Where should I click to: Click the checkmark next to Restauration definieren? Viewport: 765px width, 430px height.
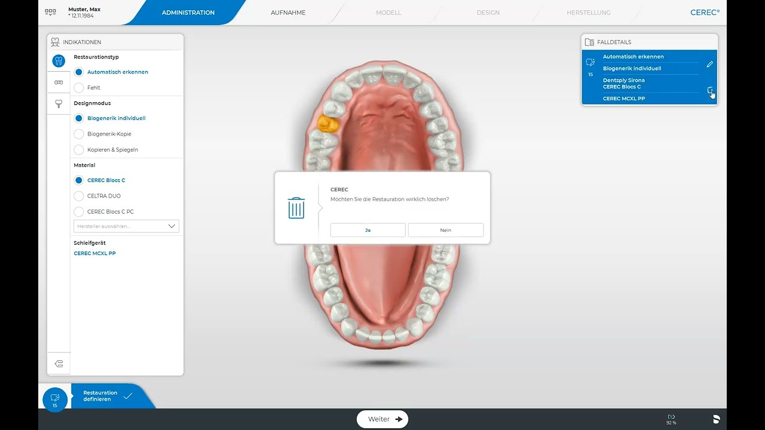pyautogui.click(x=128, y=396)
